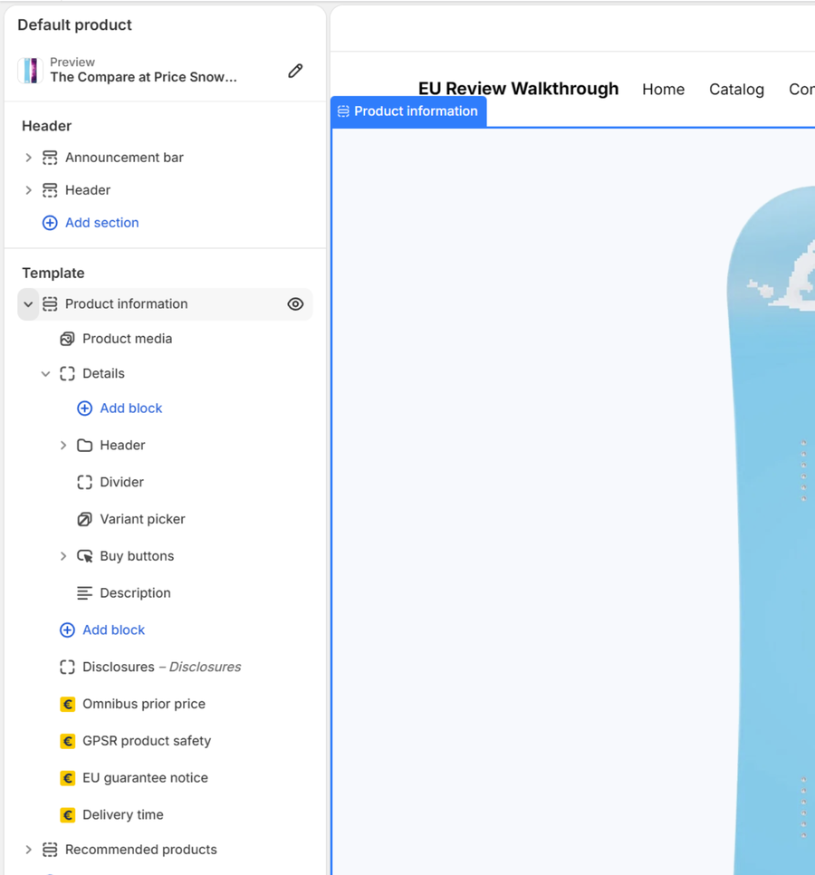
Task: Click the Add section link
Action: click(102, 223)
